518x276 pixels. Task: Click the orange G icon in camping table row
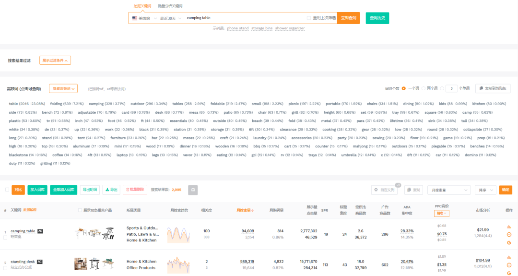click(509, 242)
